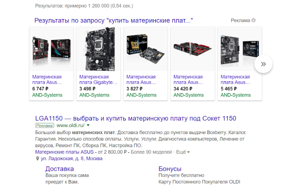
Task: Open Материнская плата Gigabyte product title
Action: (x=98, y=80)
